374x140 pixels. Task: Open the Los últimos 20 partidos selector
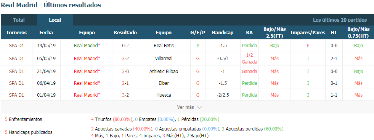340,20
